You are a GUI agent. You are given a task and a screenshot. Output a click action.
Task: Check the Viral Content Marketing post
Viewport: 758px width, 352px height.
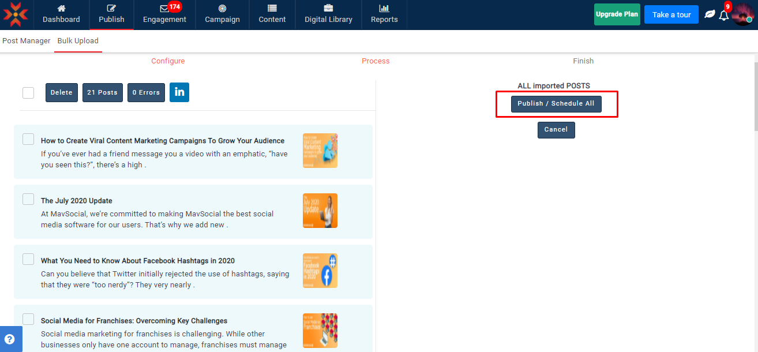pos(28,139)
